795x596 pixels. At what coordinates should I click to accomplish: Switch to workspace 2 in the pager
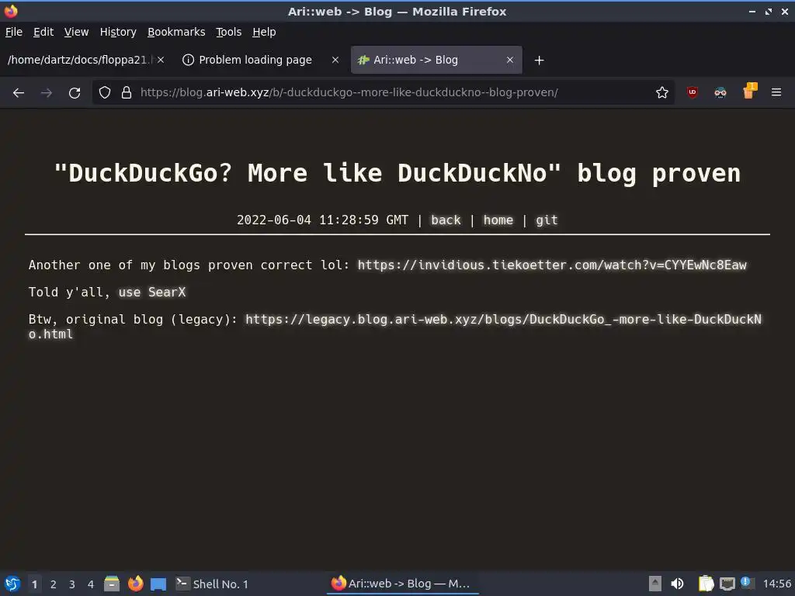pyautogui.click(x=54, y=584)
